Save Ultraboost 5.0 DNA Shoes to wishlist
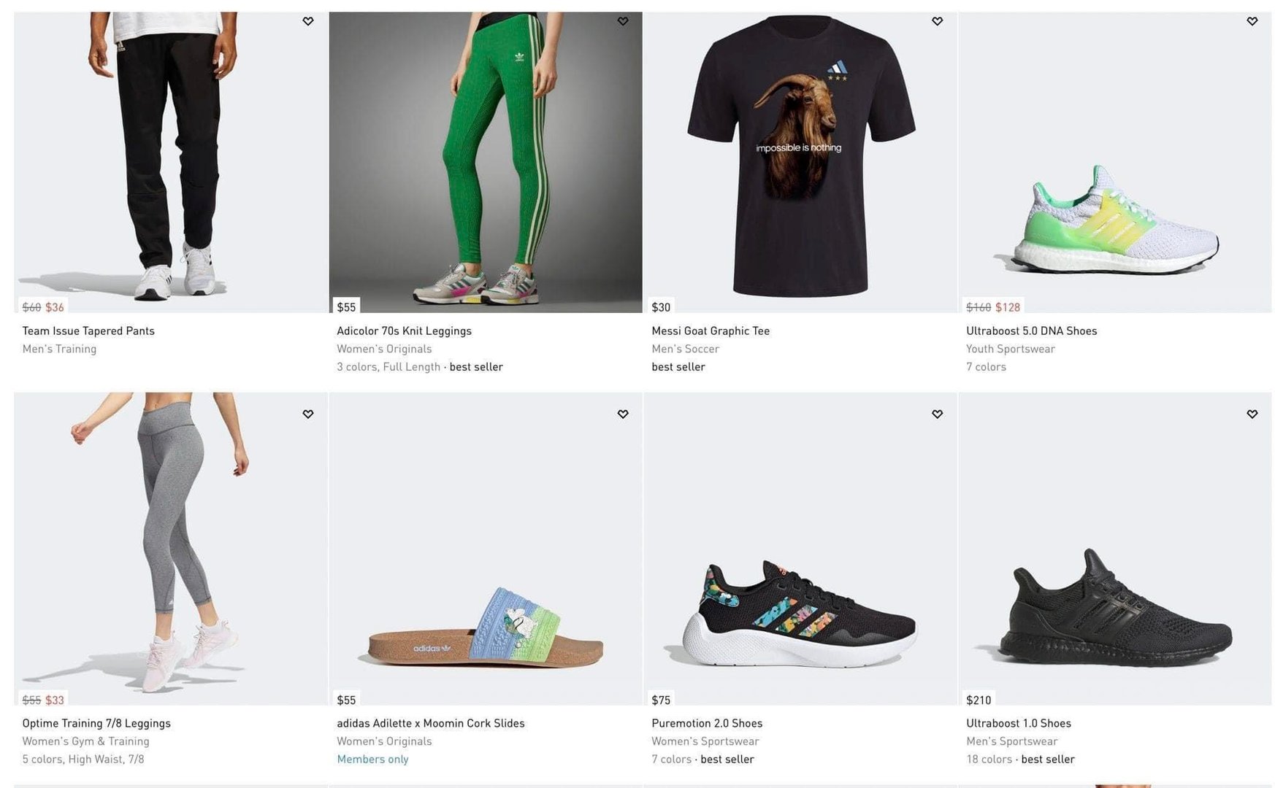This screenshot has height=788, width=1275. (x=1252, y=21)
